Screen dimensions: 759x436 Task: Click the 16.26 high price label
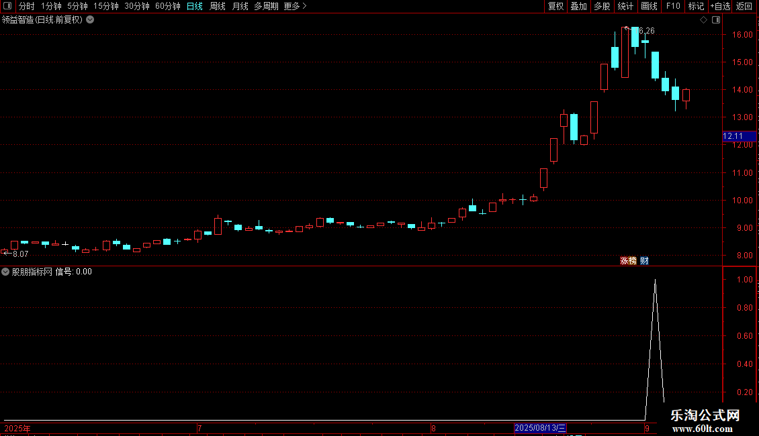(x=645, y=30)
